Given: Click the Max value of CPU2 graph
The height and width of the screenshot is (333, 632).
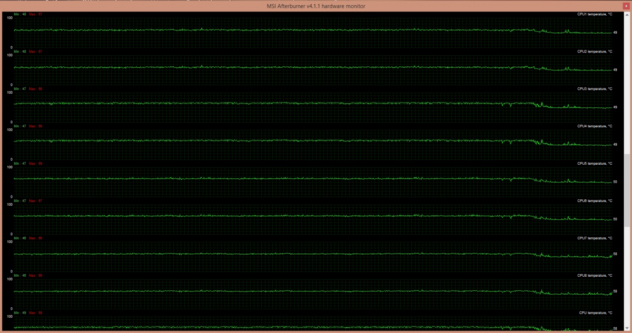Looking at the screenshot, I should click(36, 52).
